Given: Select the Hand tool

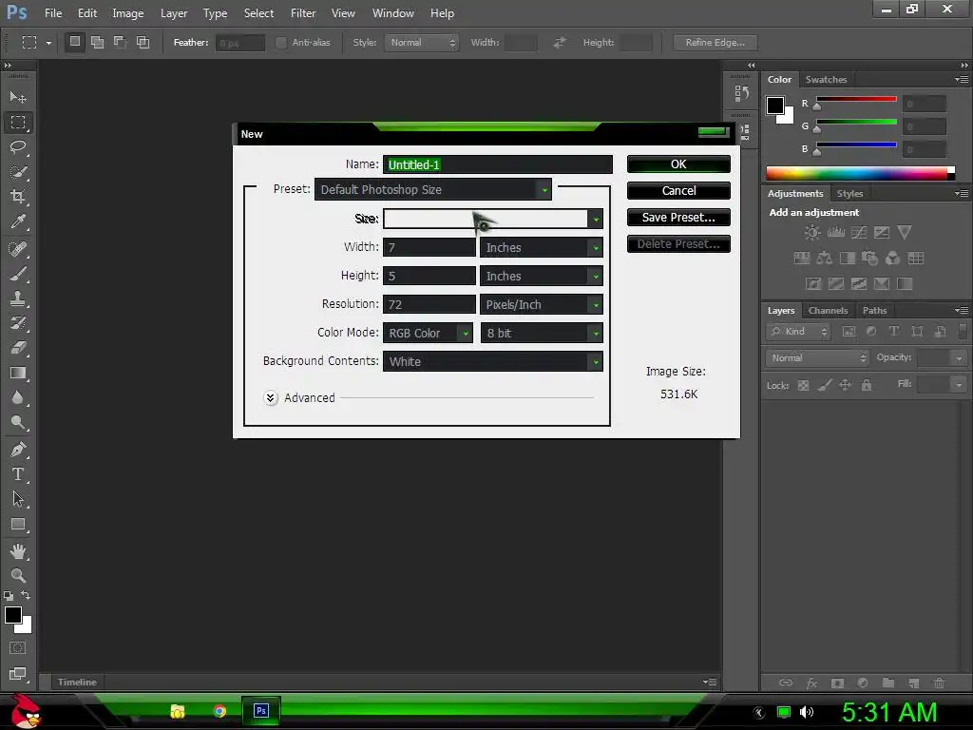Looking at the screenshot, I should (x=18, y=551).
